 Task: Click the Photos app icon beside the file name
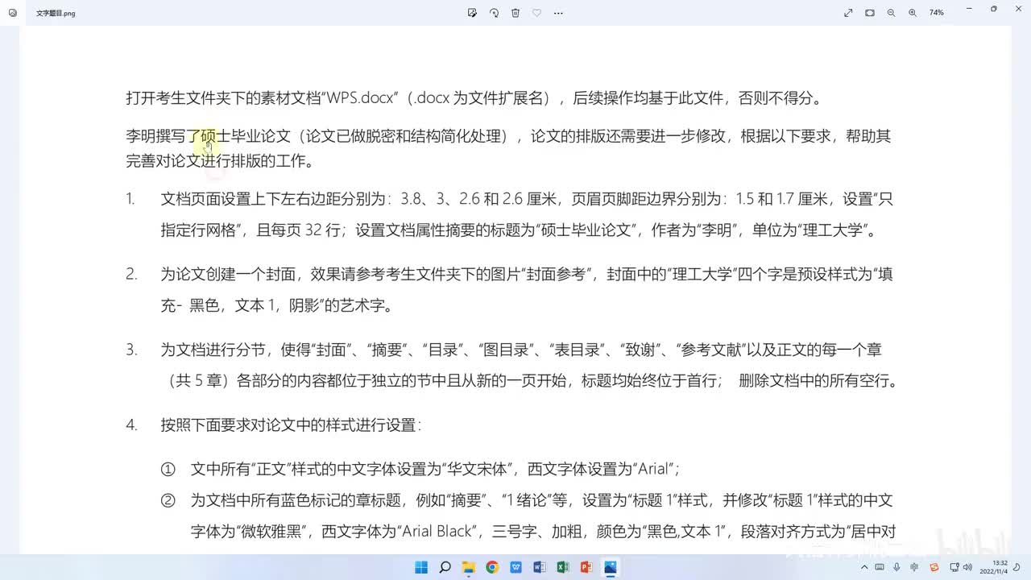click(x=11, y=13)
